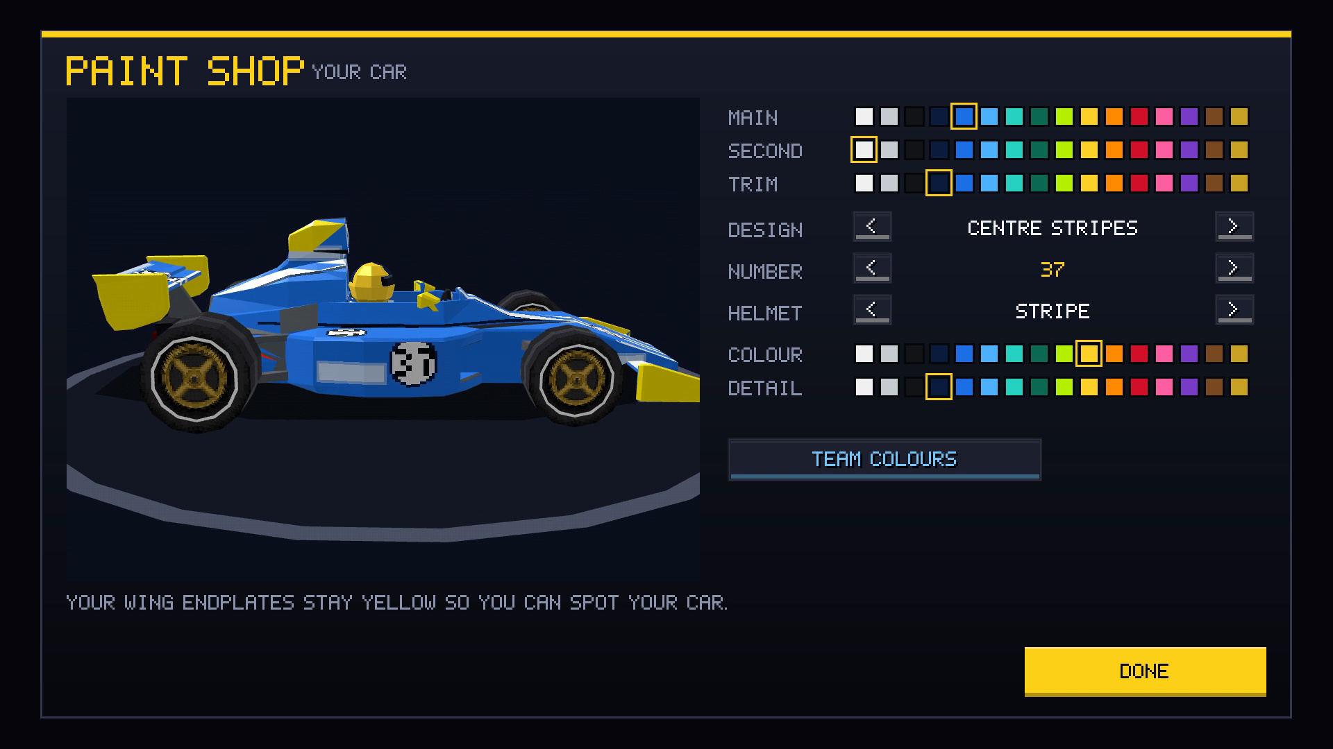Set Second colour to orange
1333x749 pixels.
(1114, 150)
